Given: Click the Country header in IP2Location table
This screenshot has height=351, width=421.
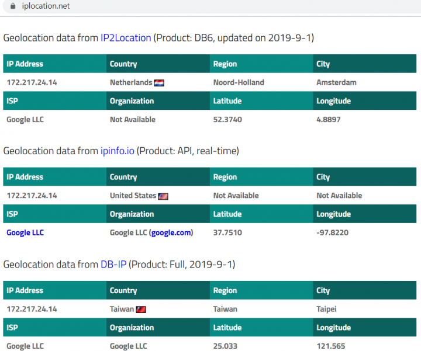Looking at the screenshot, I should click(x=158, y=64).
